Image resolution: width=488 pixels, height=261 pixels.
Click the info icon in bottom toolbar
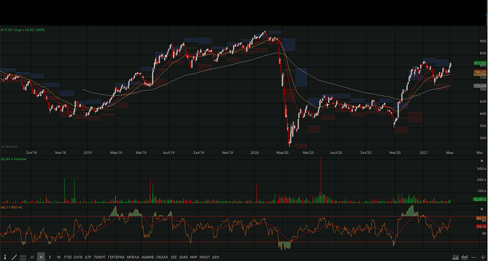5,257
